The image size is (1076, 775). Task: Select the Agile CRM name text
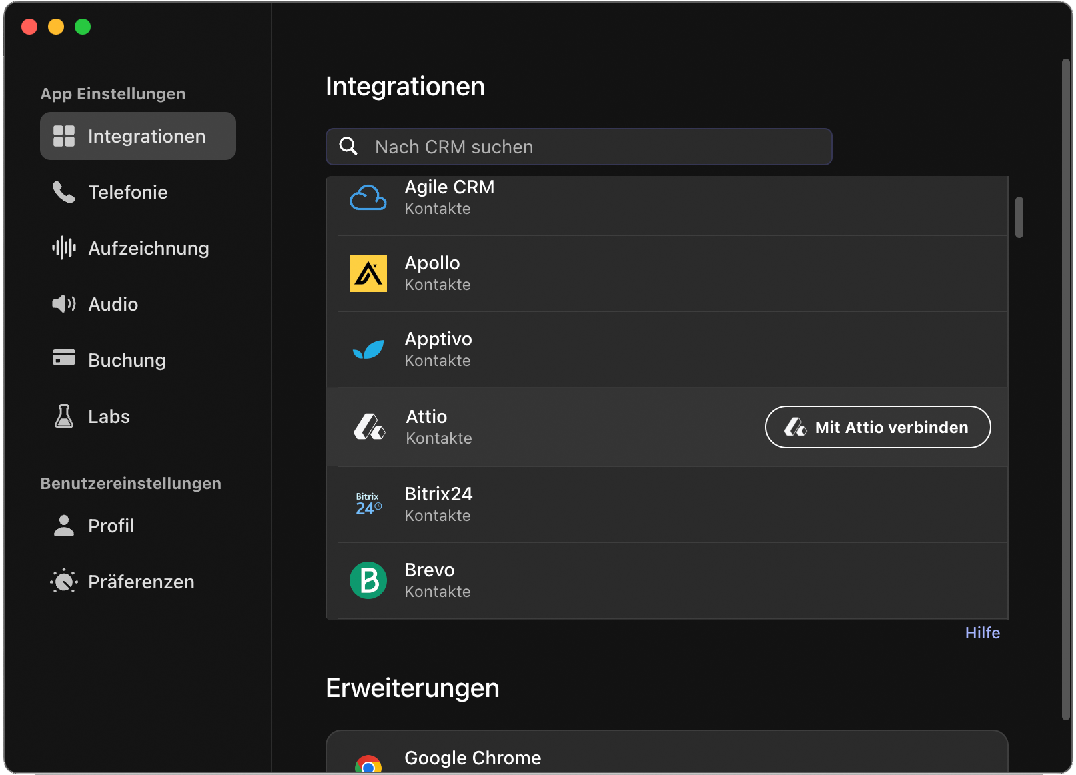[x=450, y=187]
